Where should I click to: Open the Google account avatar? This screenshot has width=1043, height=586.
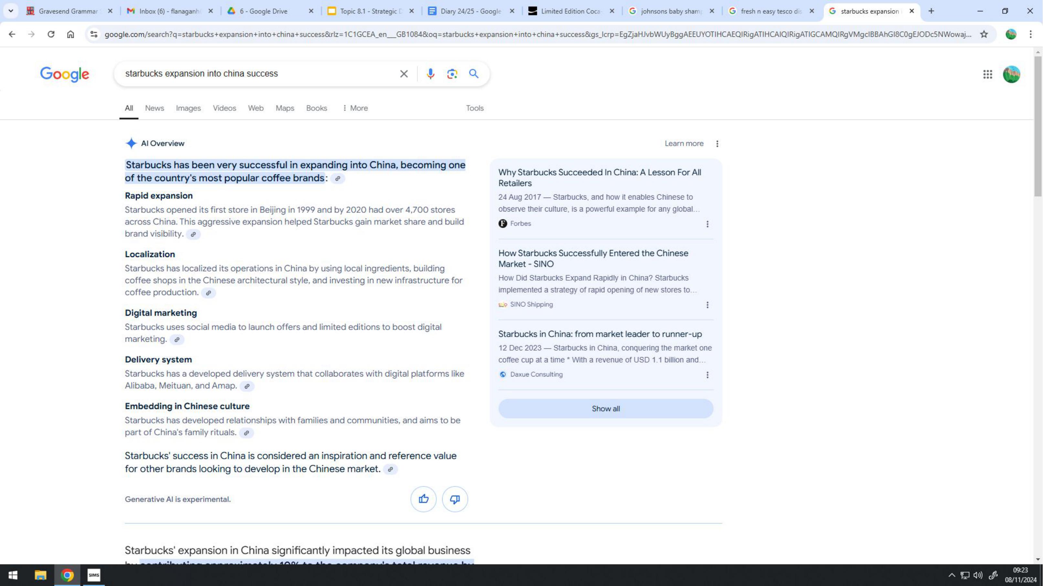pos(1011,74)
